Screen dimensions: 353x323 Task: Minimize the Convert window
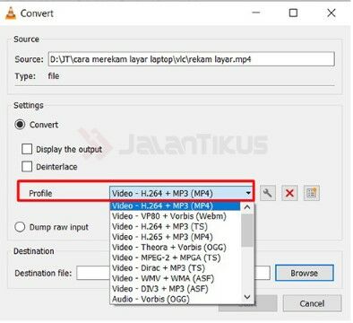(x=256, y=13)
